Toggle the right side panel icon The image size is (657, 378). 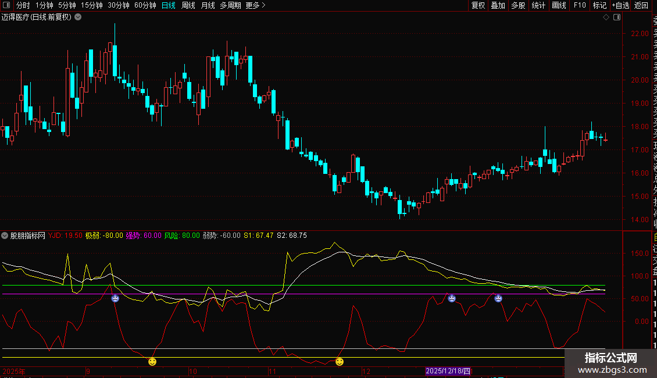617,17
